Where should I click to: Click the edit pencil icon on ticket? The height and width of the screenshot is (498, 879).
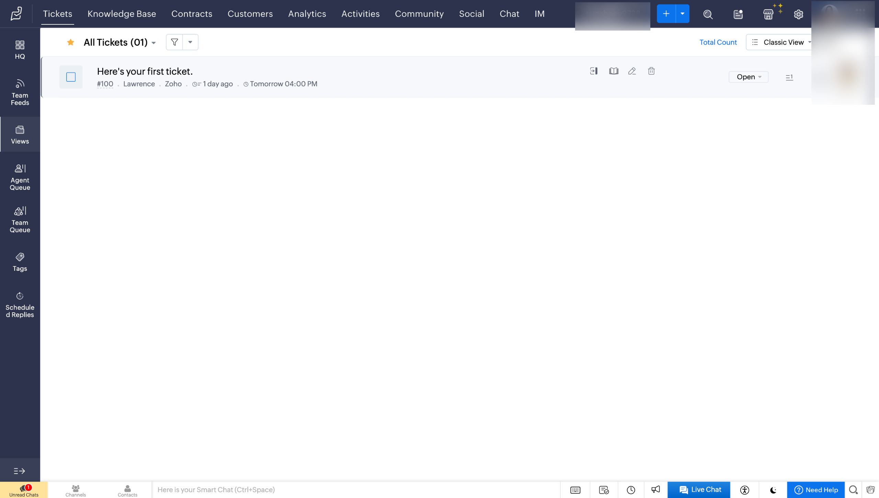coord(632,71)
